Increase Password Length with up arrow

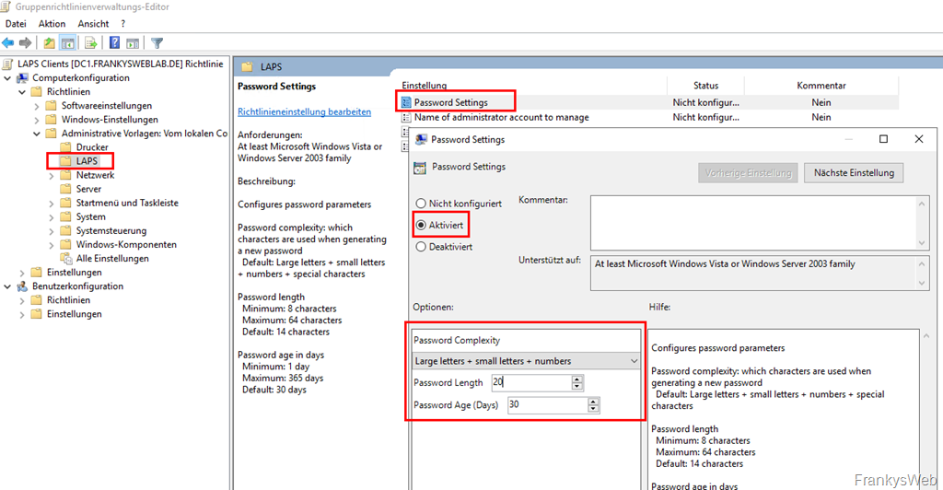coord(577,379)
